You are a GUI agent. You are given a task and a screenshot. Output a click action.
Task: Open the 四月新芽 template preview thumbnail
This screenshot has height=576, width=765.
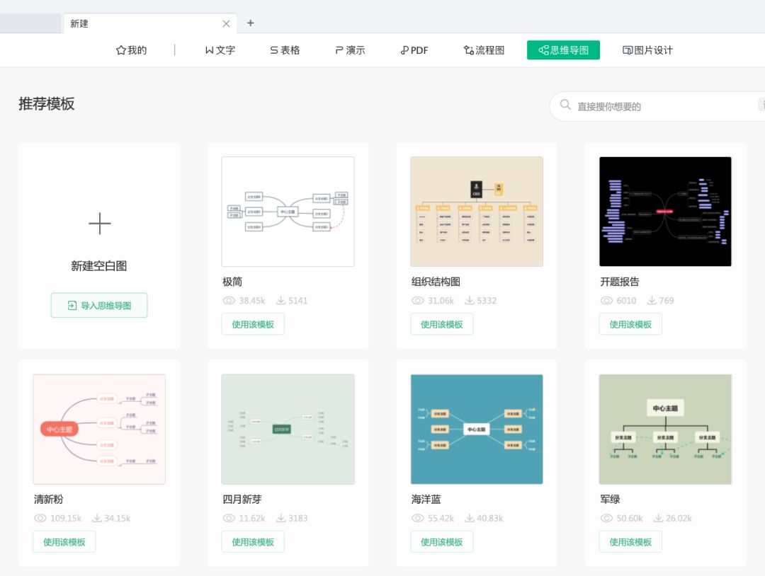(x=288, y=429)
